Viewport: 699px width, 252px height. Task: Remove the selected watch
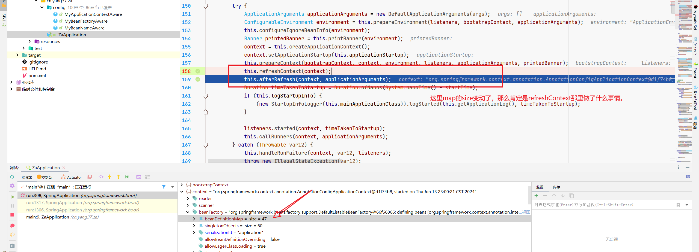coord(545,196)
